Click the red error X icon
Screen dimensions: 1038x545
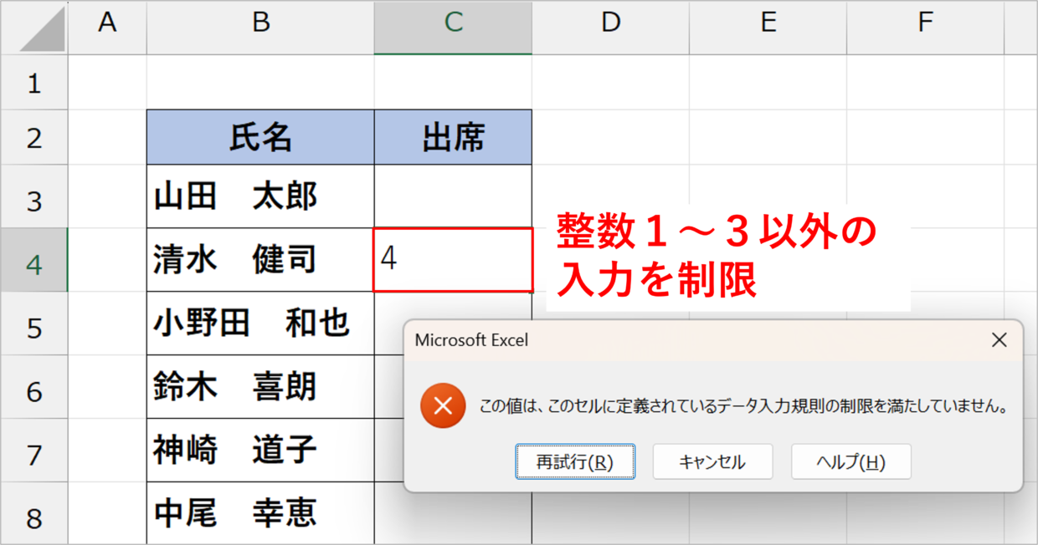click(x=443, y=406)
